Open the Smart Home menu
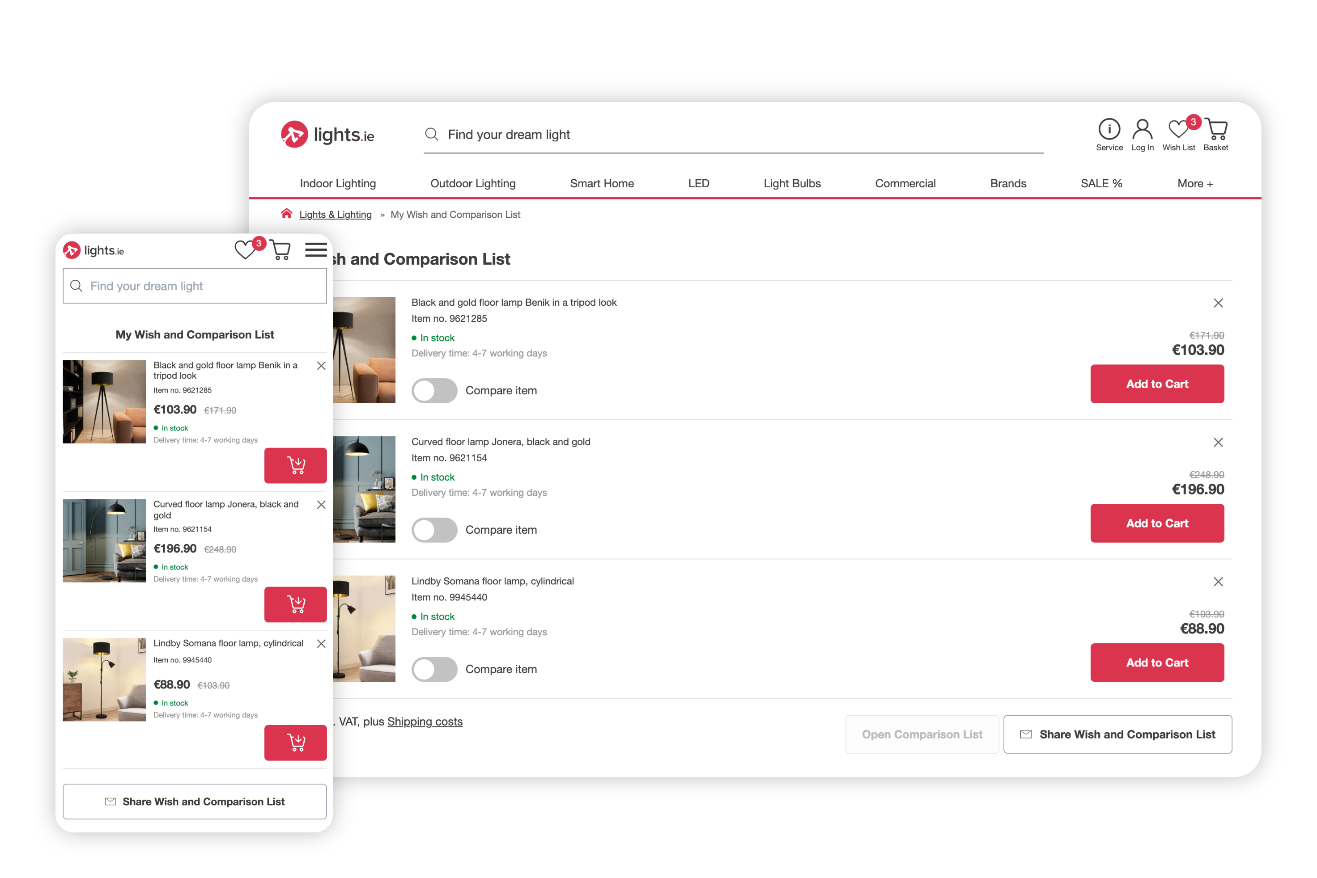This screenshot has height=878, width=1317. [x=602, y=184]
